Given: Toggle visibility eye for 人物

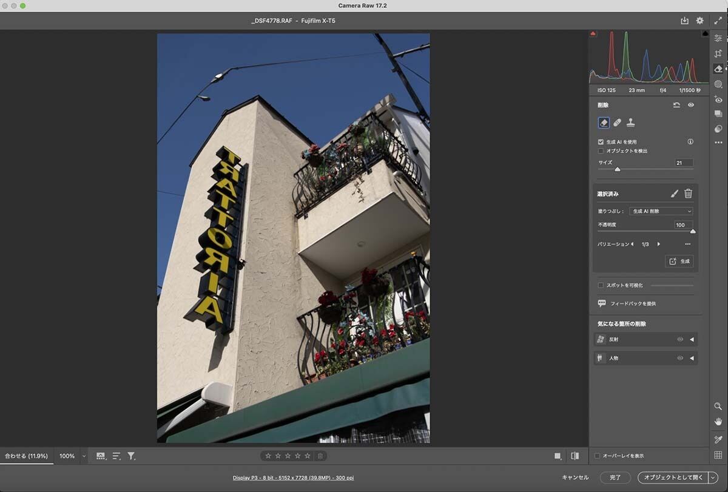Looking at the screenshot, I should click(x=680, y=358).
